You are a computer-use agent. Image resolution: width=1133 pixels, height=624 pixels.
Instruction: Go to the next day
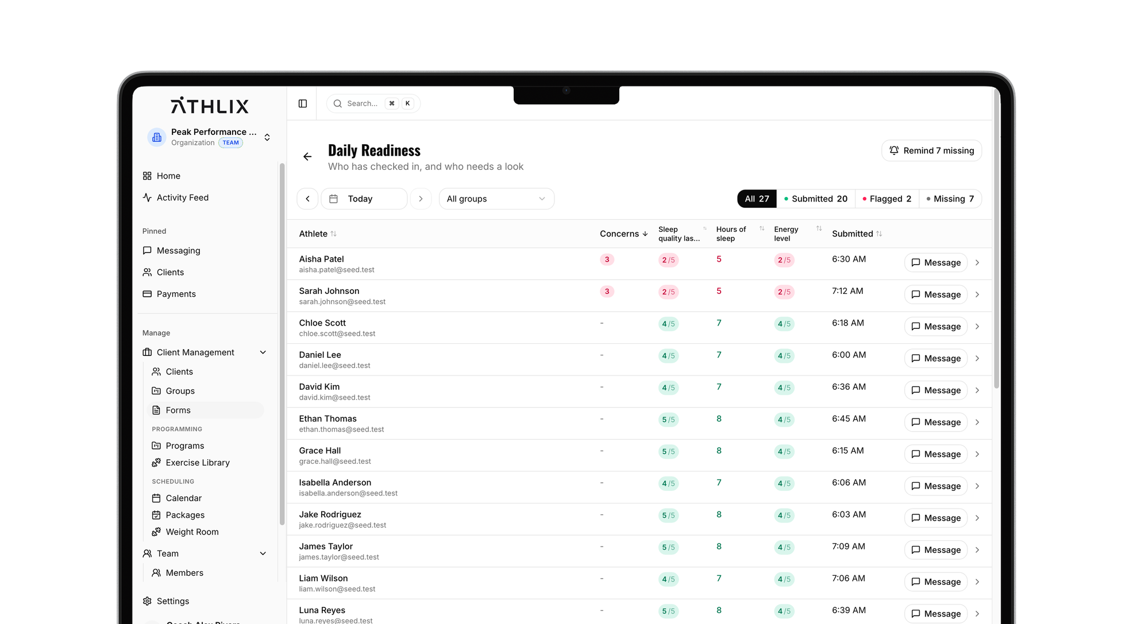point(421,199)
